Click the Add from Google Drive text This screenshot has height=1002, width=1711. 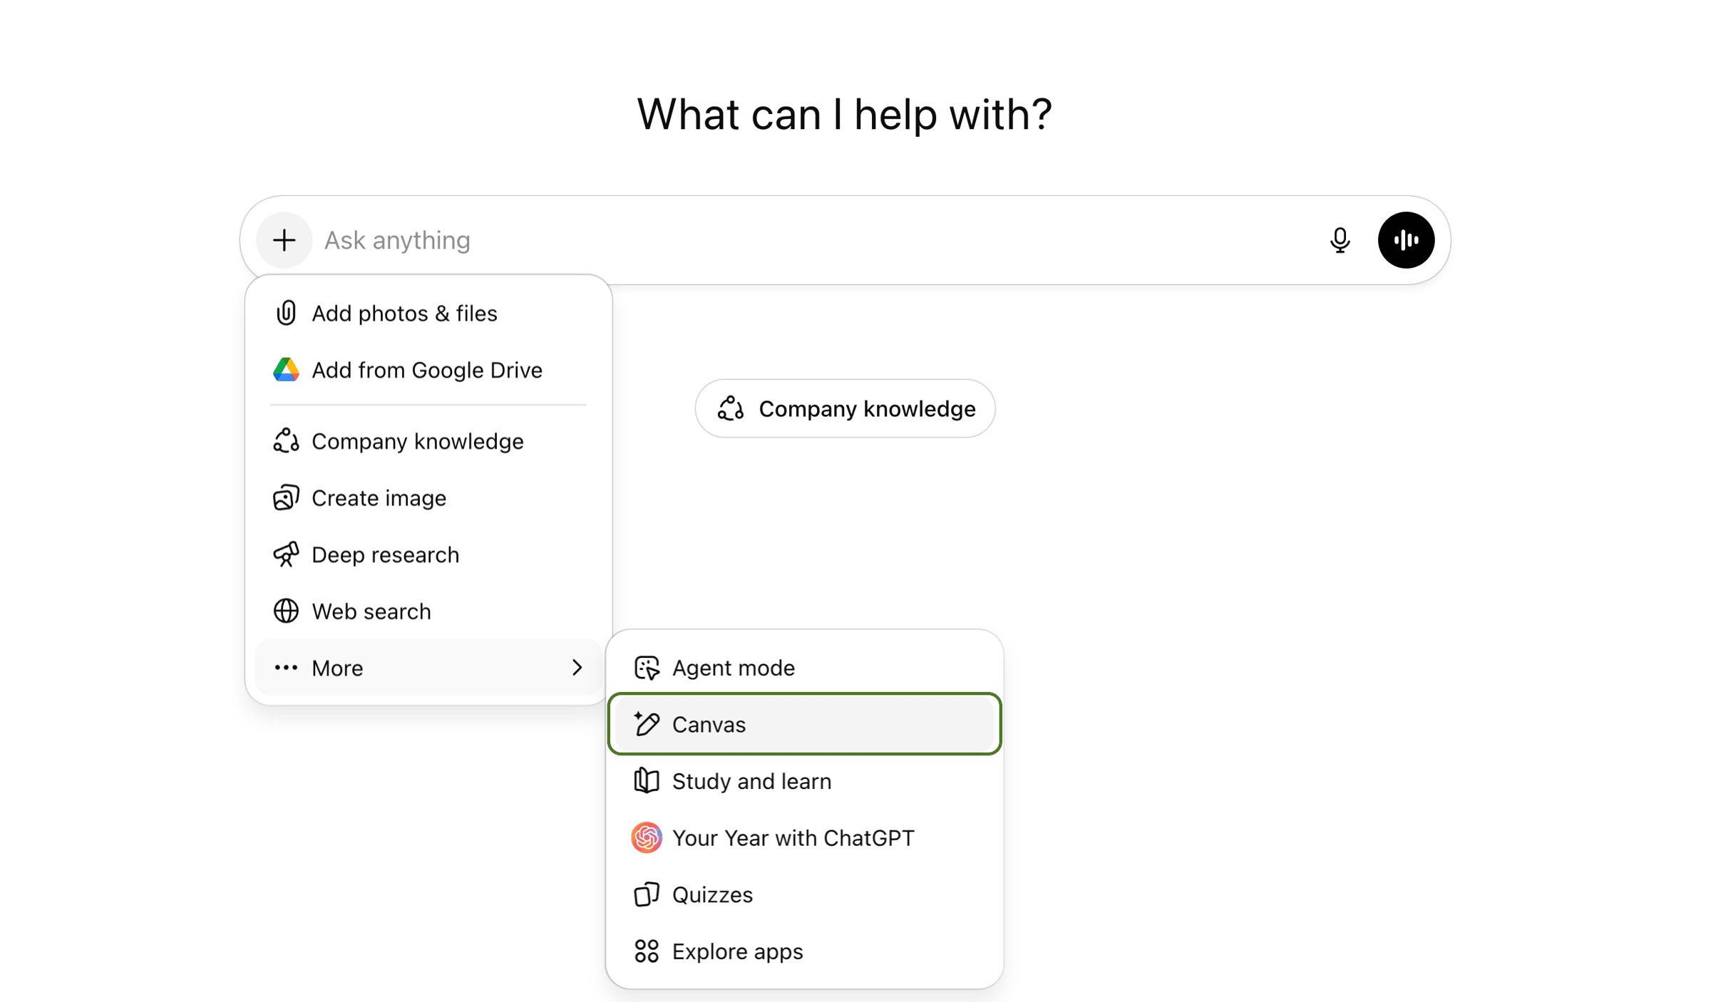click(x=426, y=370)
